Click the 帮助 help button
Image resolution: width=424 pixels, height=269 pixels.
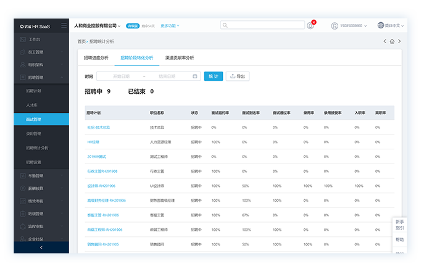tap(400, 239)
